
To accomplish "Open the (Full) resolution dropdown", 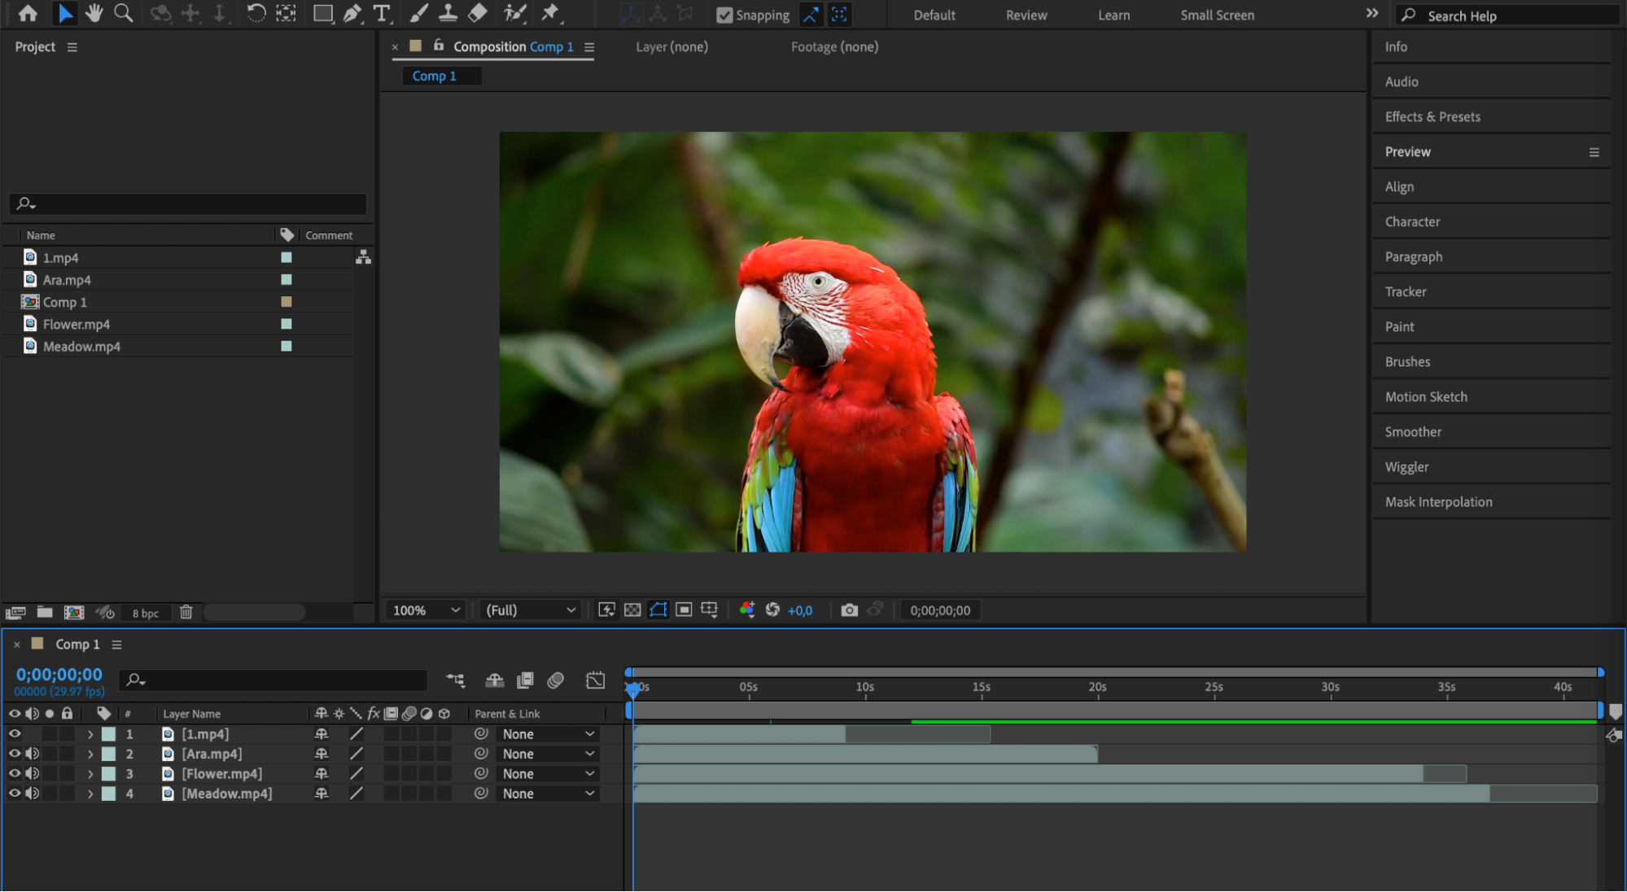I will (530, 610).
